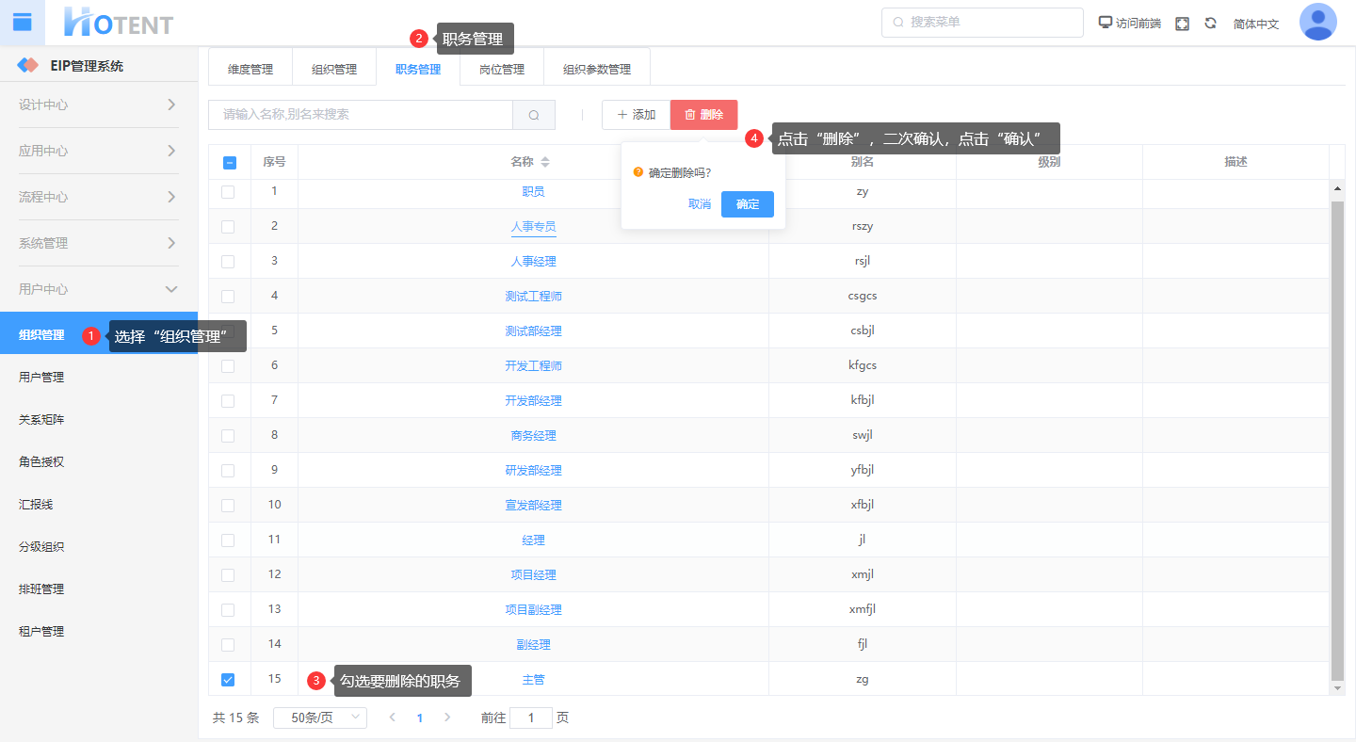Click the refresh icon in header
Viewport: 1356px width, 742px height.
point(1210,24)
